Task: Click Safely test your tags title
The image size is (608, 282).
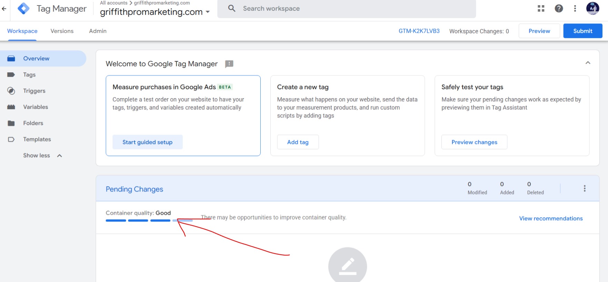Action: coord(472,87)
